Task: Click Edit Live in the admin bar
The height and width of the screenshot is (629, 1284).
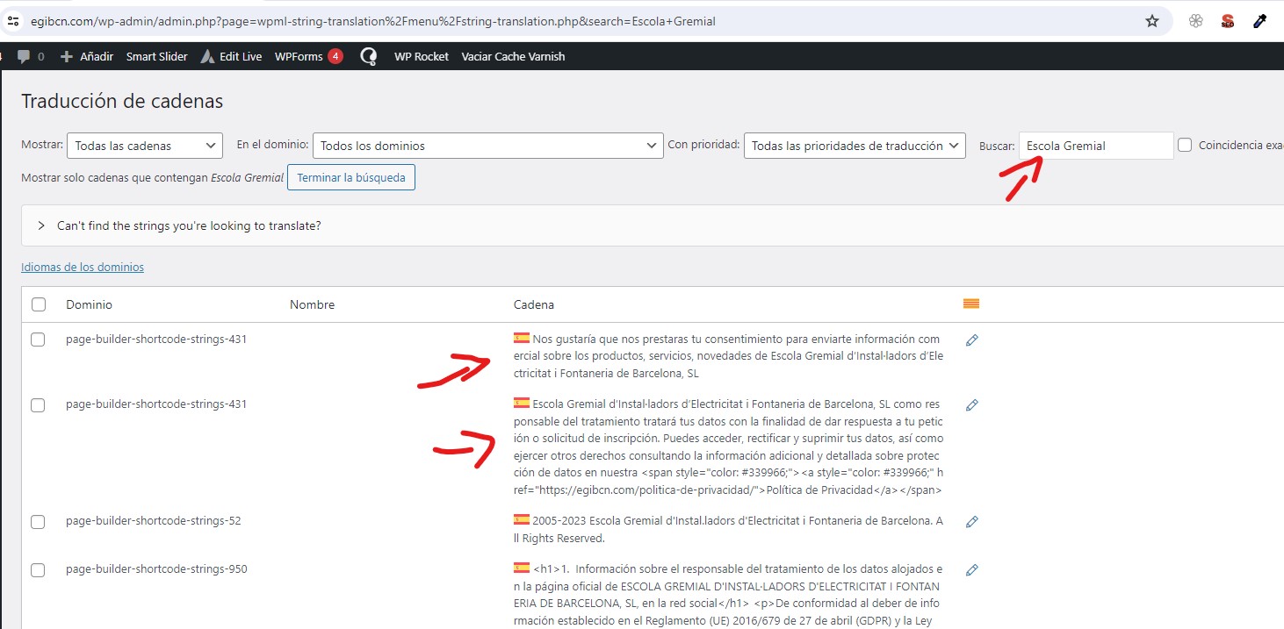Action: coord(231,56)
